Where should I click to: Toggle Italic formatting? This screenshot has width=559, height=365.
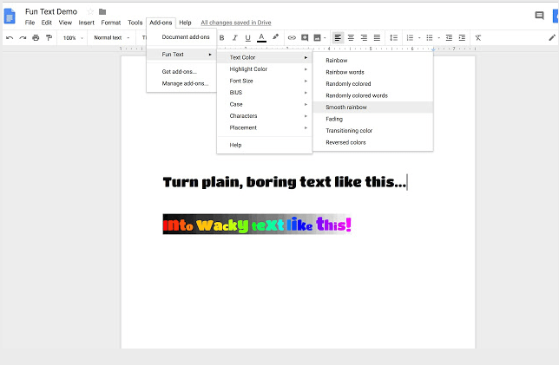tap(234, 38)
